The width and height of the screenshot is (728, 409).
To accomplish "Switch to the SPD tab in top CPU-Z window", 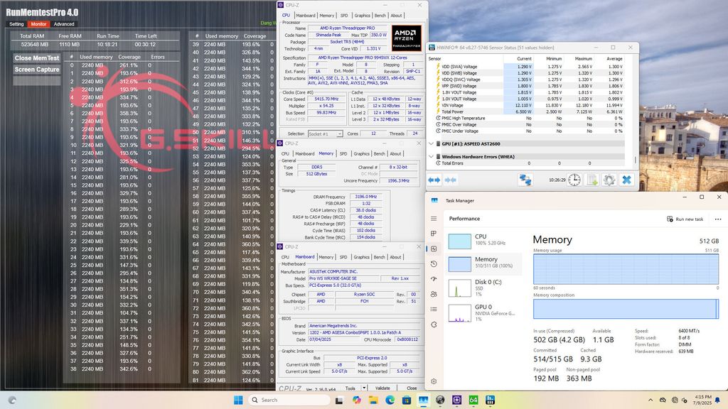I will pos(344,15).
